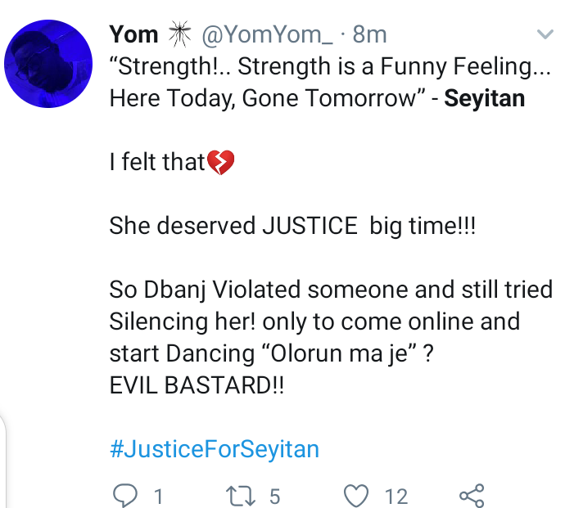Click the broken heart emoji
Image resolution: width=574 pixels, height=508 pixels.
click(221, 162)
